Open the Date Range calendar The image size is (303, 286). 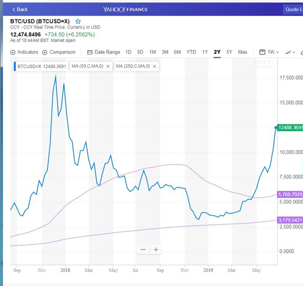pos(90,52)
